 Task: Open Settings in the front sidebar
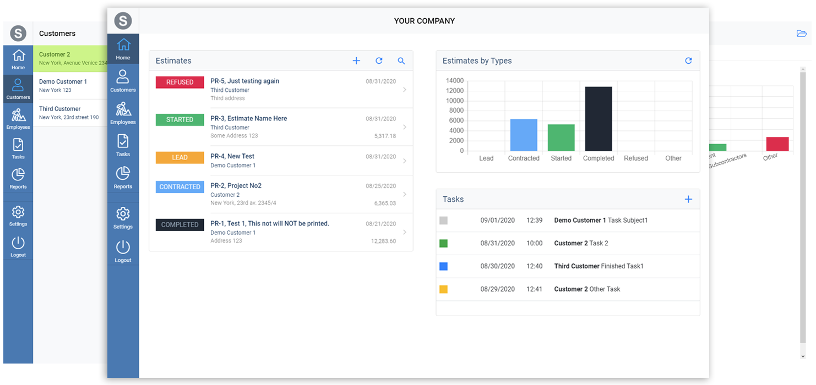(123, 218)
